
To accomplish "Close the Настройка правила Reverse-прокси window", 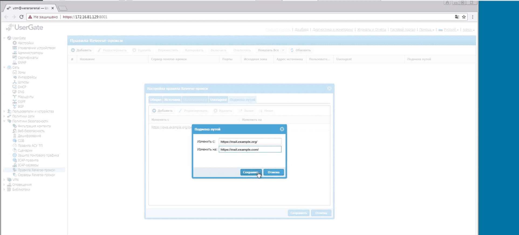I will pyautogui.click(x=329, y=88).
